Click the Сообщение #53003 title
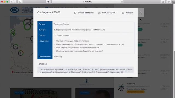Viewport: 175px width, 98px height. [x=49, y=13]
